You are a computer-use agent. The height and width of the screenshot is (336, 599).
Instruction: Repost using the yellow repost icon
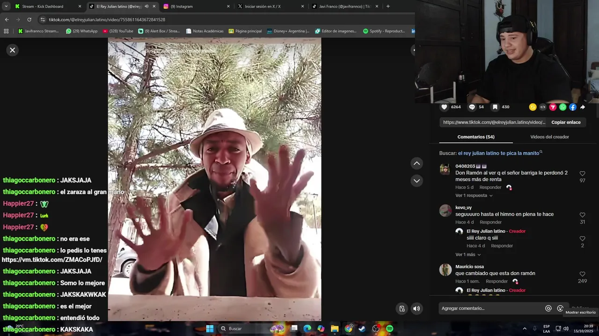(x=533, y=107)
